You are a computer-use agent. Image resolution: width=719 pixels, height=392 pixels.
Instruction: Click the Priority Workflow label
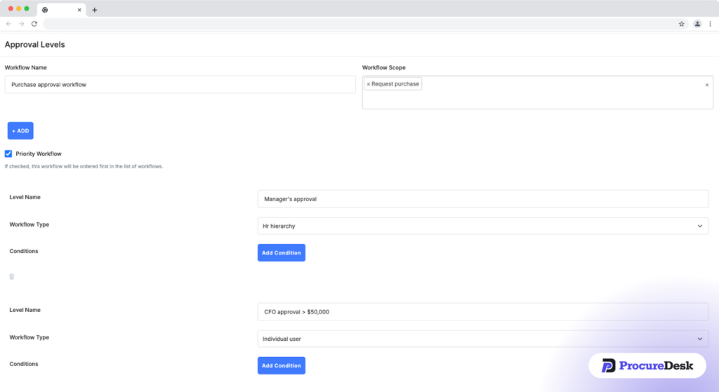point(39,154)
